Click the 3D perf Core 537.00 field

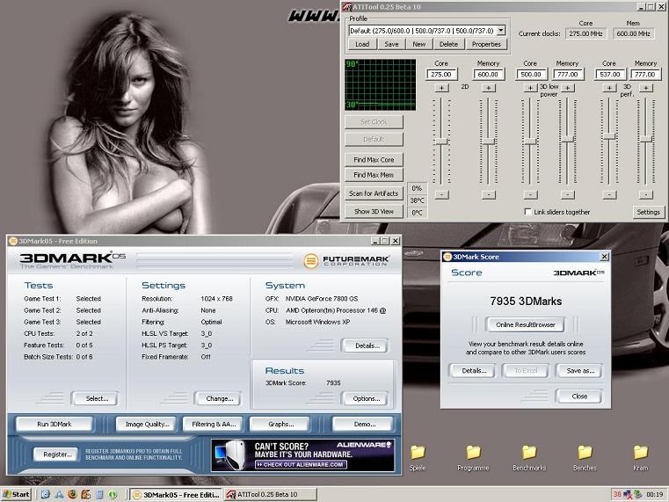pyautogui.click(x=610, y=74)
